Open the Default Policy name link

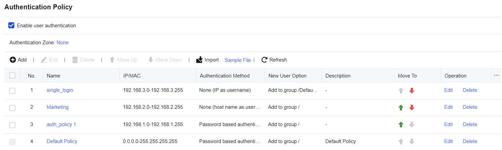coord(62,141)
